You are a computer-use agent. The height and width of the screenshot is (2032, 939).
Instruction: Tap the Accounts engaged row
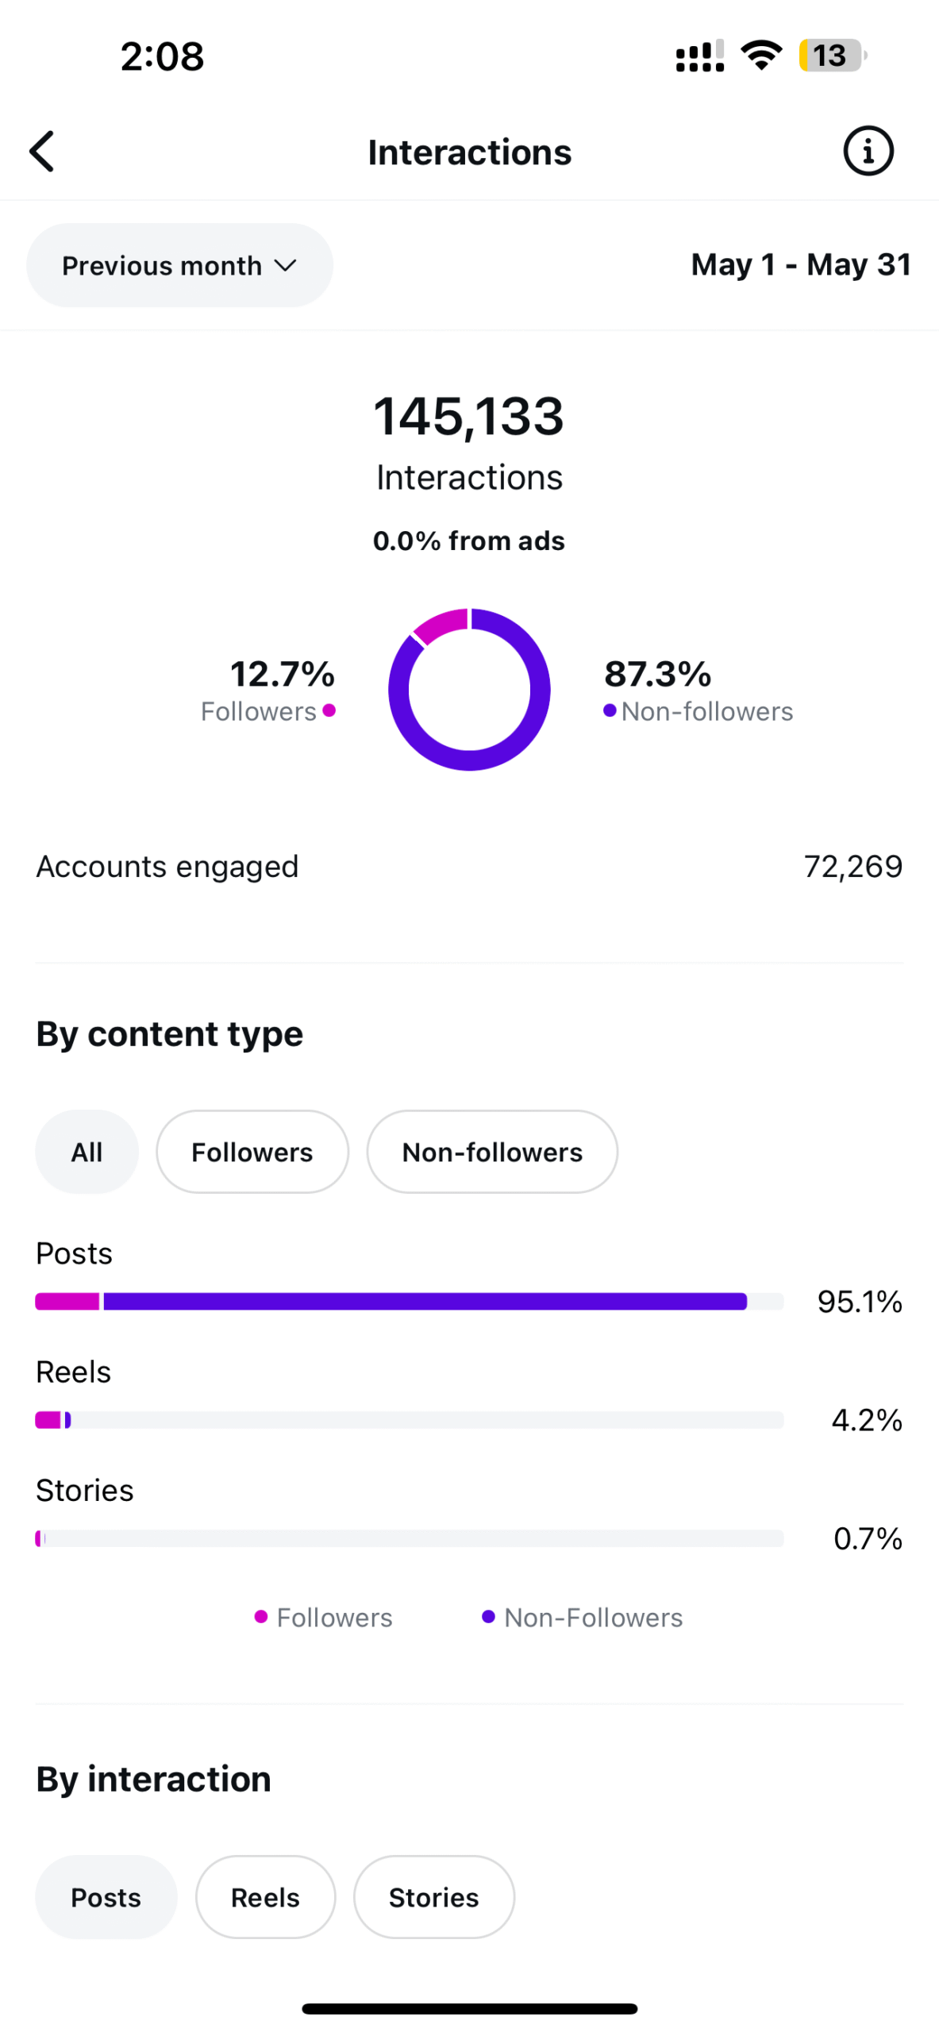[469, 867]
